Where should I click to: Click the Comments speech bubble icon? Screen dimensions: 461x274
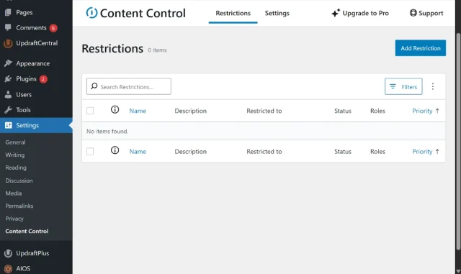[8, 27]
